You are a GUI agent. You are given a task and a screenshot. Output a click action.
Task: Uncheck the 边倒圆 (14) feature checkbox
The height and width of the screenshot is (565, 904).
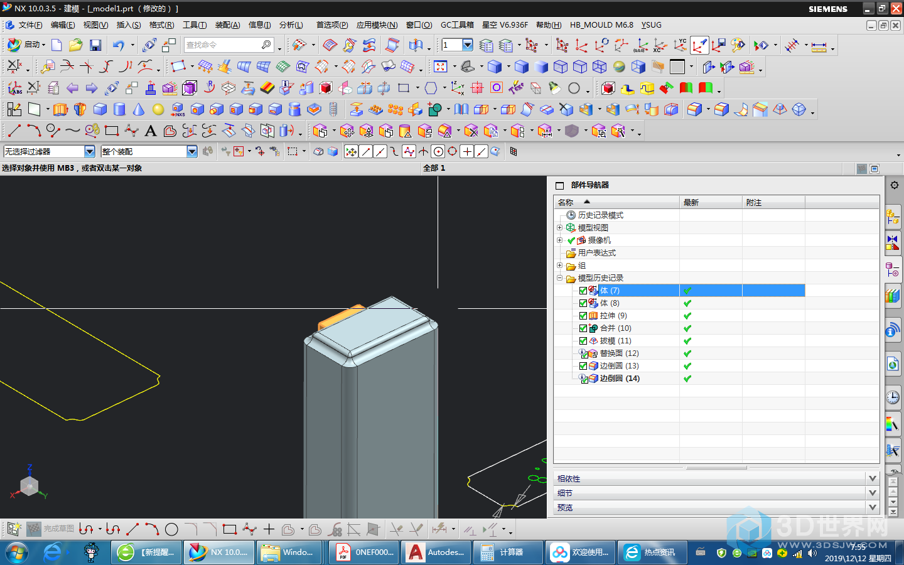pos(583,379)
